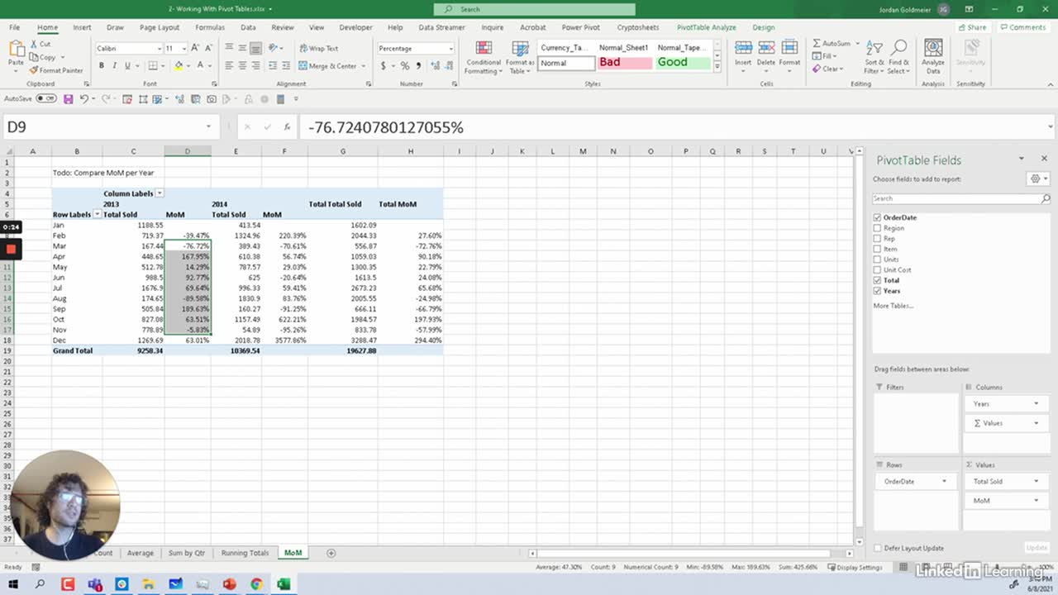Apply Accounting dollar number format

383,65
